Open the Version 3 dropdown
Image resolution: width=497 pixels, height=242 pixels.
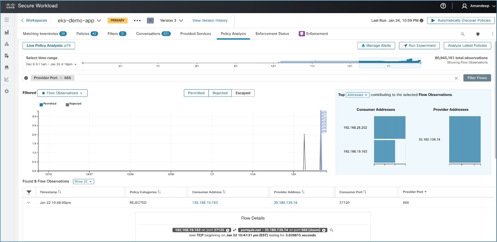click(x=171, y=20)
